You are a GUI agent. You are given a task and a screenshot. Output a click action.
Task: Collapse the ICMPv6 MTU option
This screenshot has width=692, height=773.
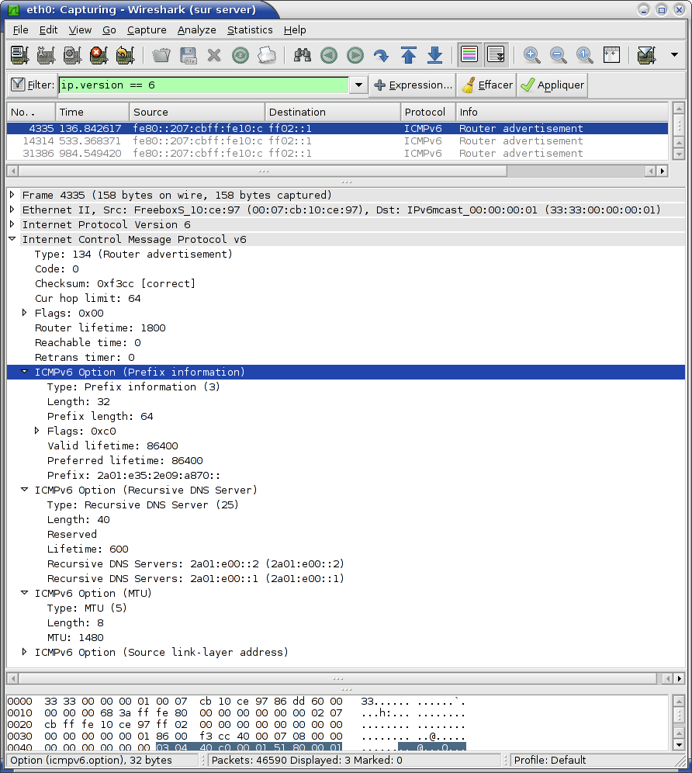[x=25, y=593]
